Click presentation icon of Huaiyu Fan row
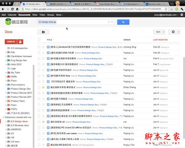Viewport: 185px width, 148px height. (x=48, y=145)
